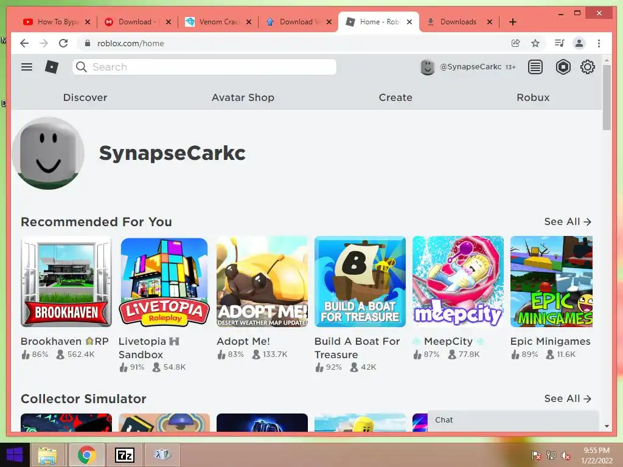Open Chrome's media control icon
This screenshot has height=467, width=623.
pos(560,43)
